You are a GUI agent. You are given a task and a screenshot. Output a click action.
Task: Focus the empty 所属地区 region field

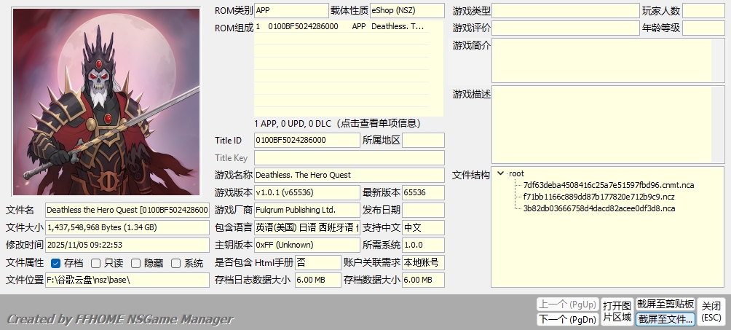coord(423,140)
